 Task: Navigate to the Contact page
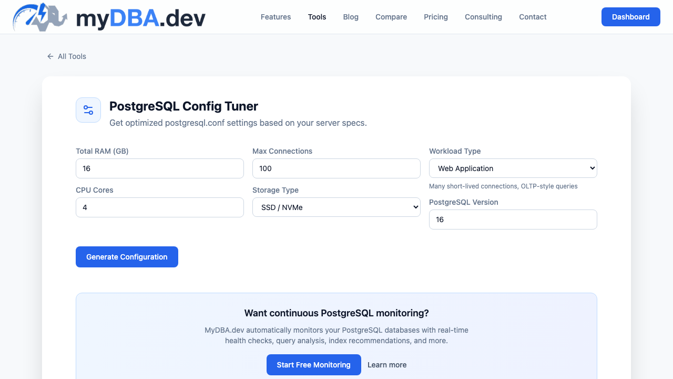[x=533, y=17]
